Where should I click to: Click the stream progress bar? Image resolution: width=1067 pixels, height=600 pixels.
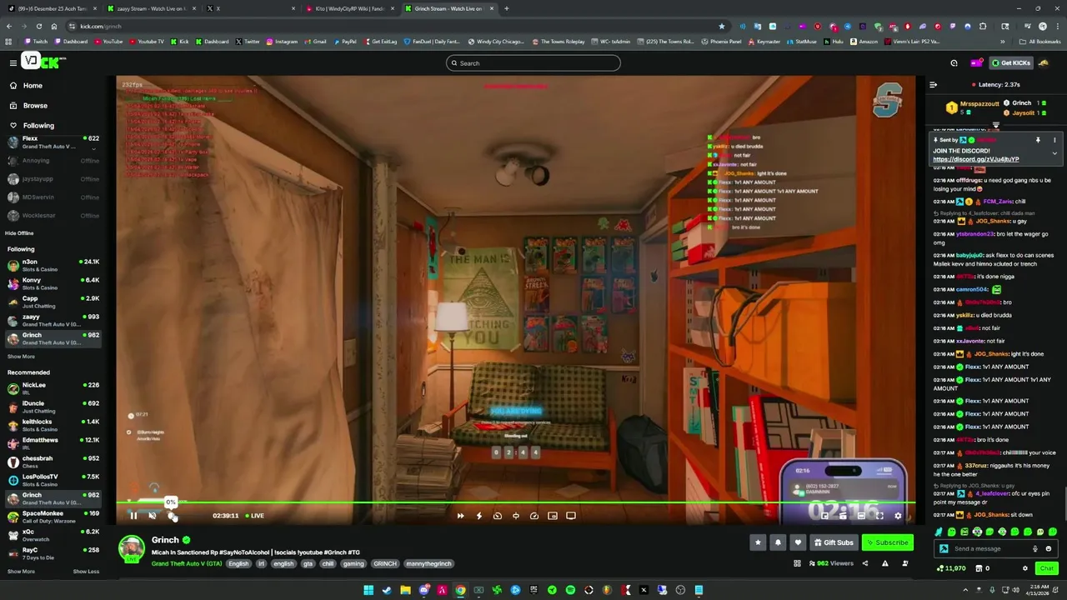tap(517, 502)
